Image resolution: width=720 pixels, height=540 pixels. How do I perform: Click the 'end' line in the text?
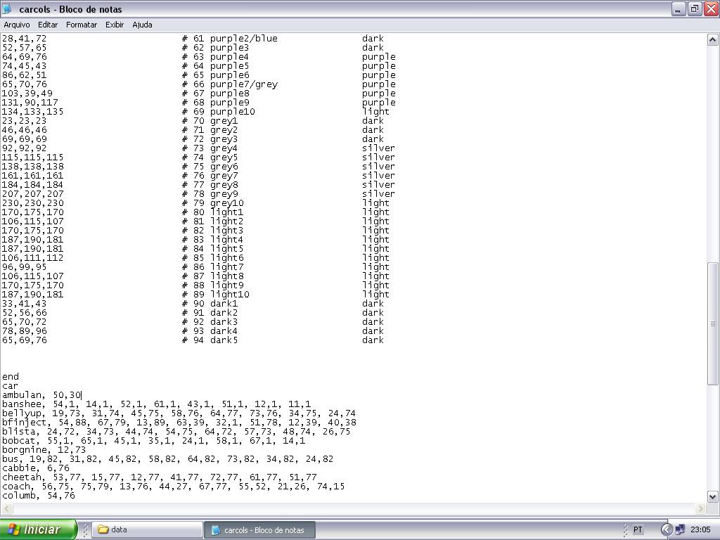pos(10,377)
